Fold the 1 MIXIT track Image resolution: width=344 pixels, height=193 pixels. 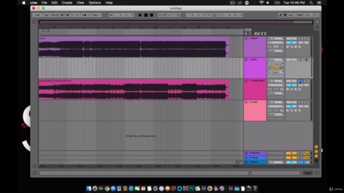point(246,39)
